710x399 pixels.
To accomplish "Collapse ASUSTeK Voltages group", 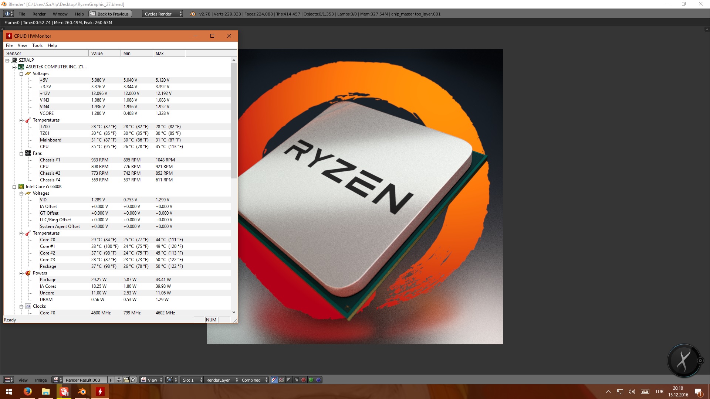I will point(21,74).
